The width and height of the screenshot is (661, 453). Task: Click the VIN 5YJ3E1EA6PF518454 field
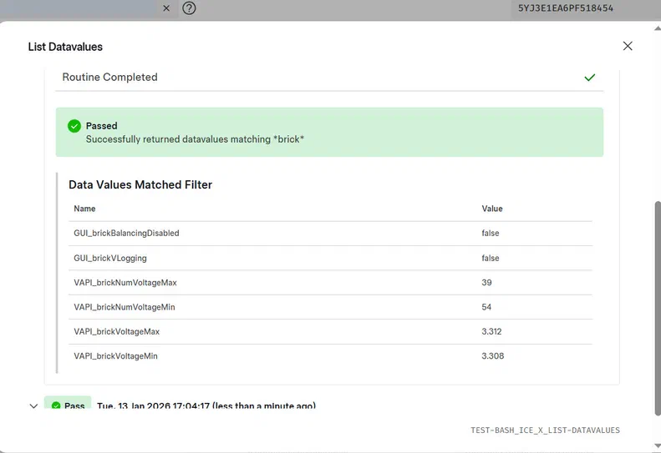tap(566, 8)
